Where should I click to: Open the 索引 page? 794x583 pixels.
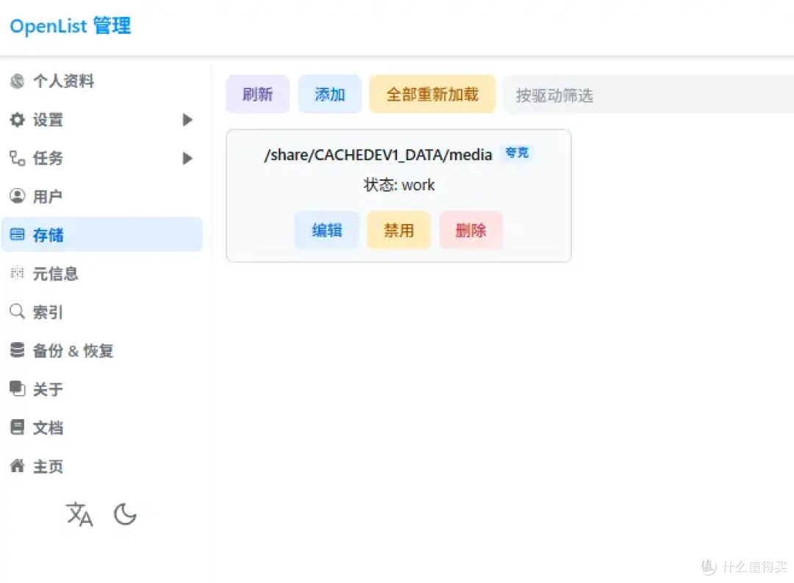point(101,312)
